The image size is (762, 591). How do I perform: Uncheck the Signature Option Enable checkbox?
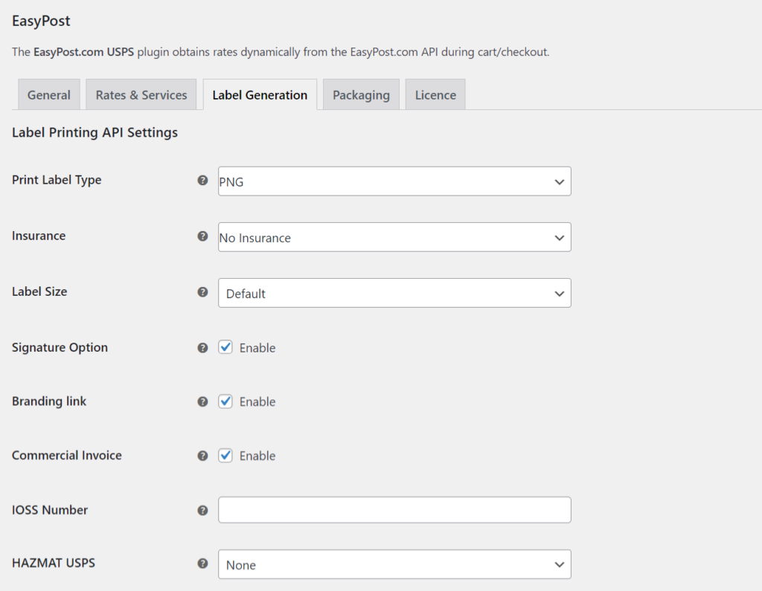(225, 347)
